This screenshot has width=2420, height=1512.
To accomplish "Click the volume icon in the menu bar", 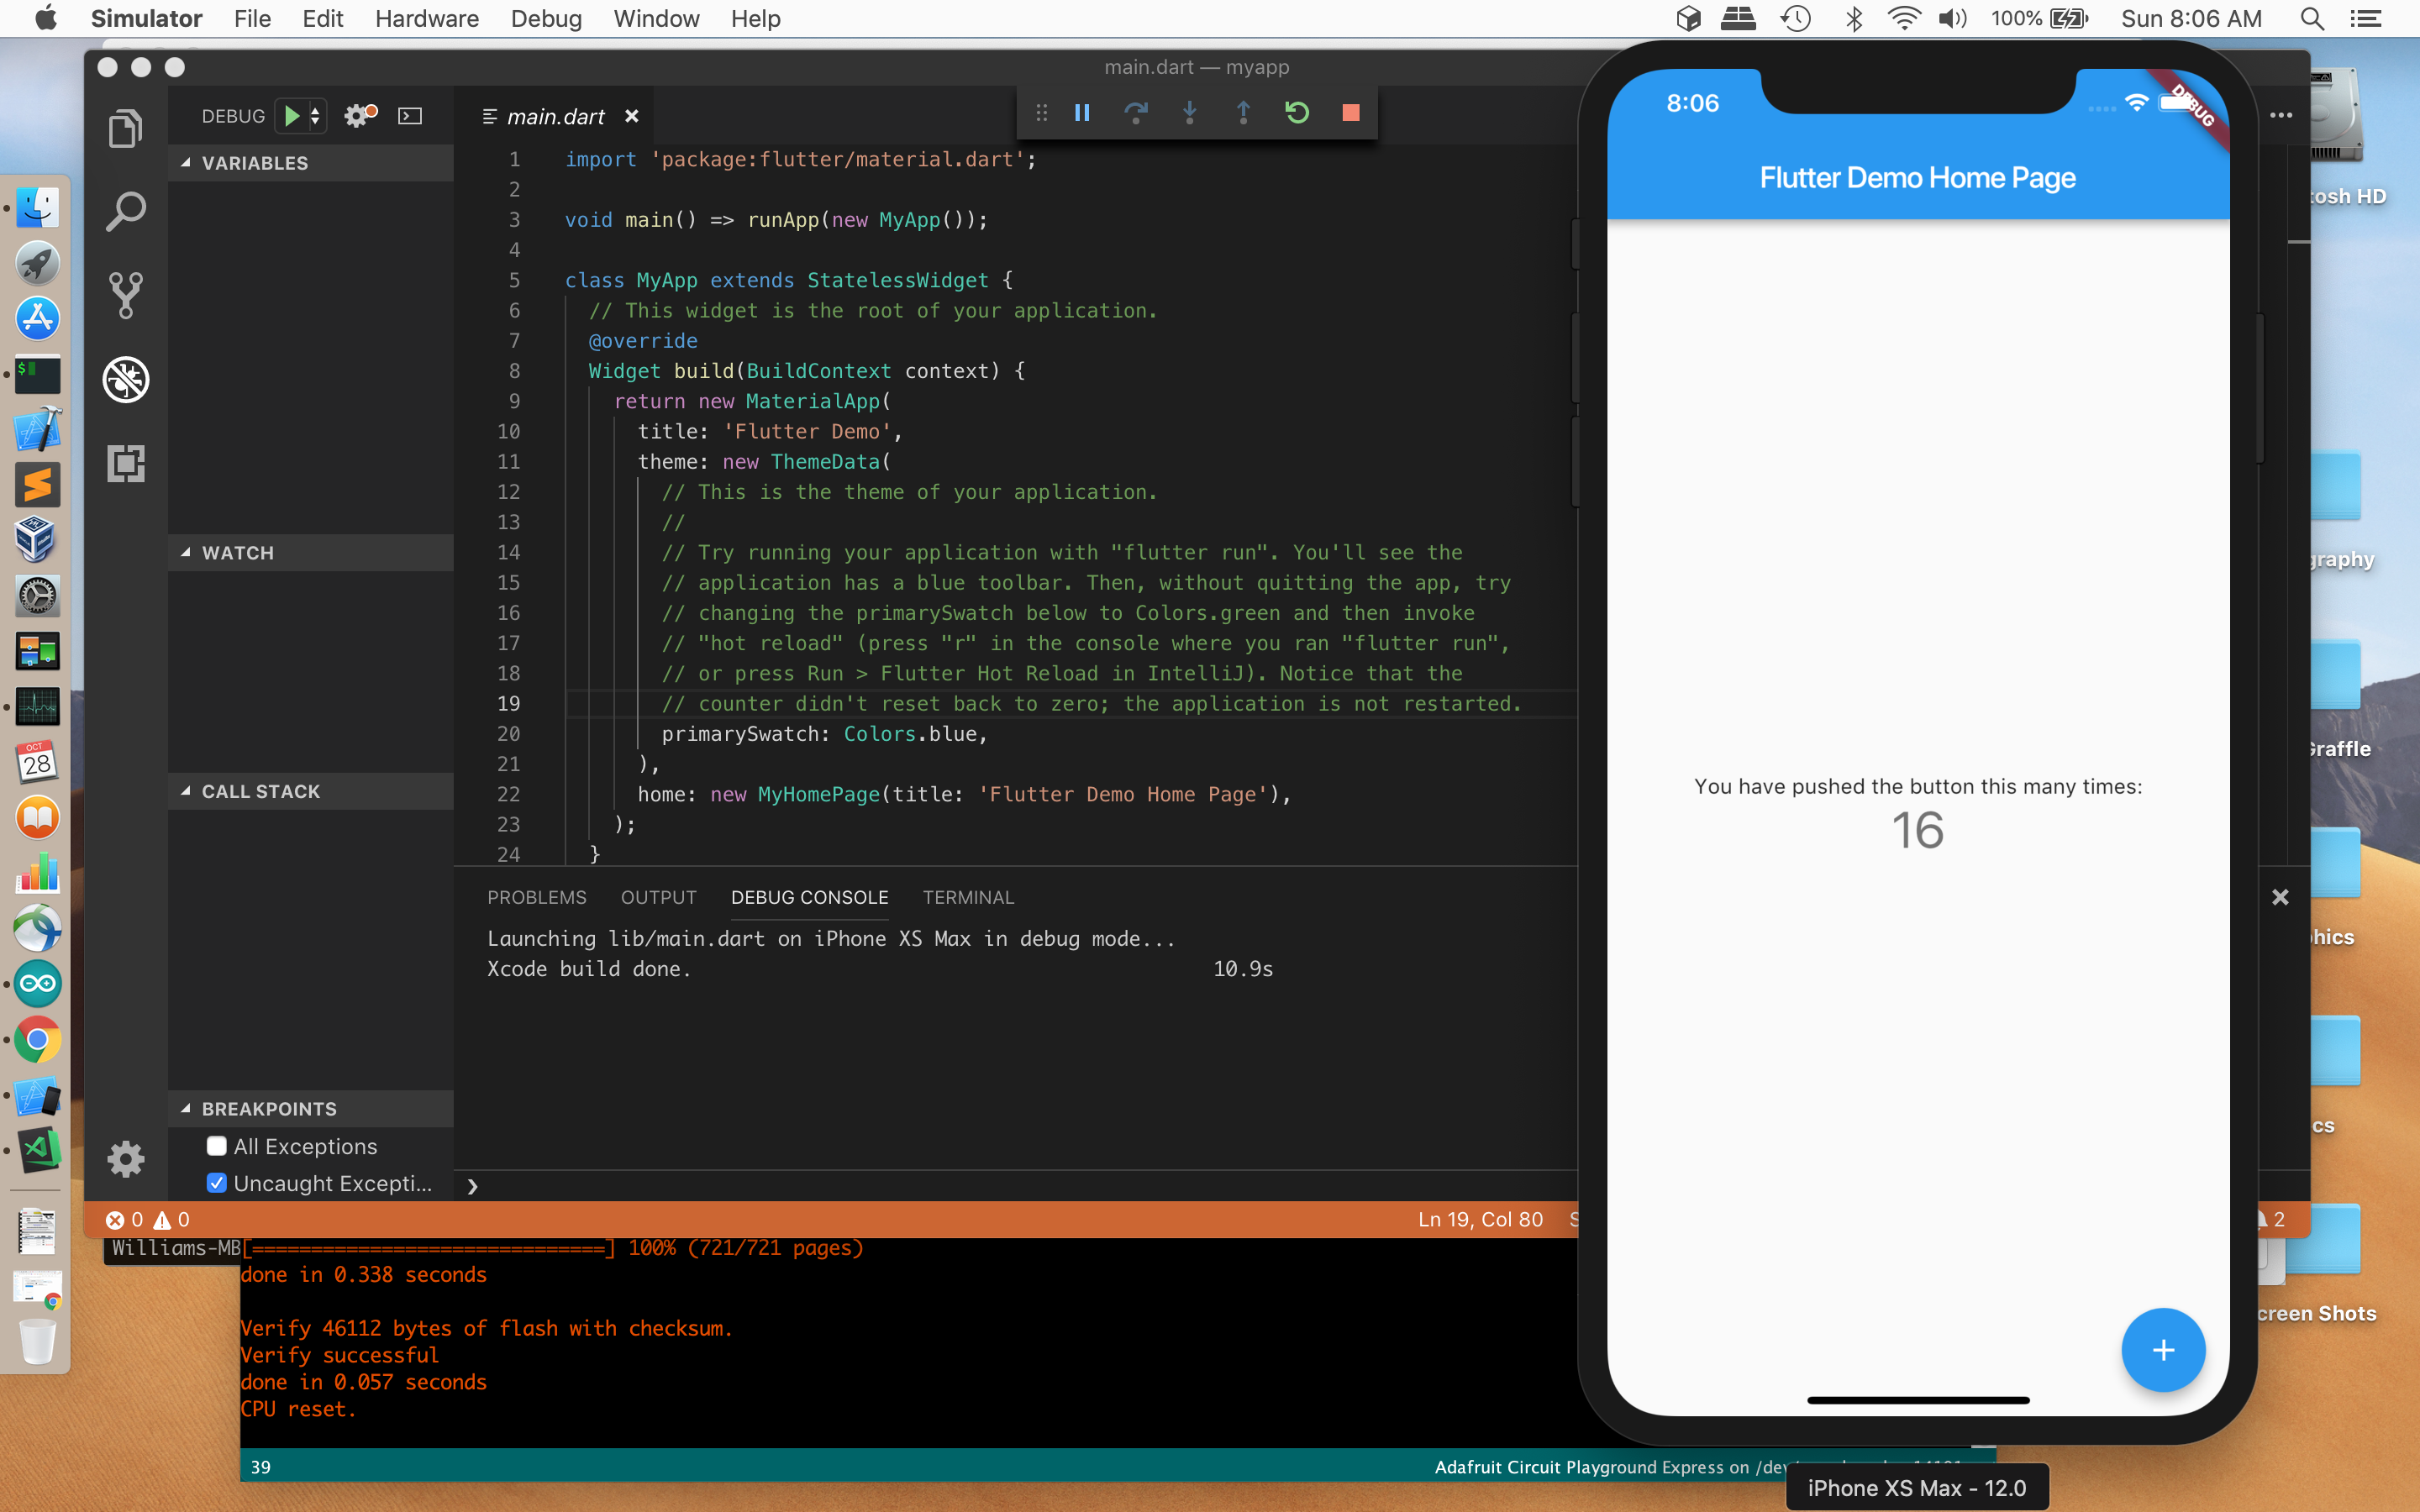I will (1952, 18).
